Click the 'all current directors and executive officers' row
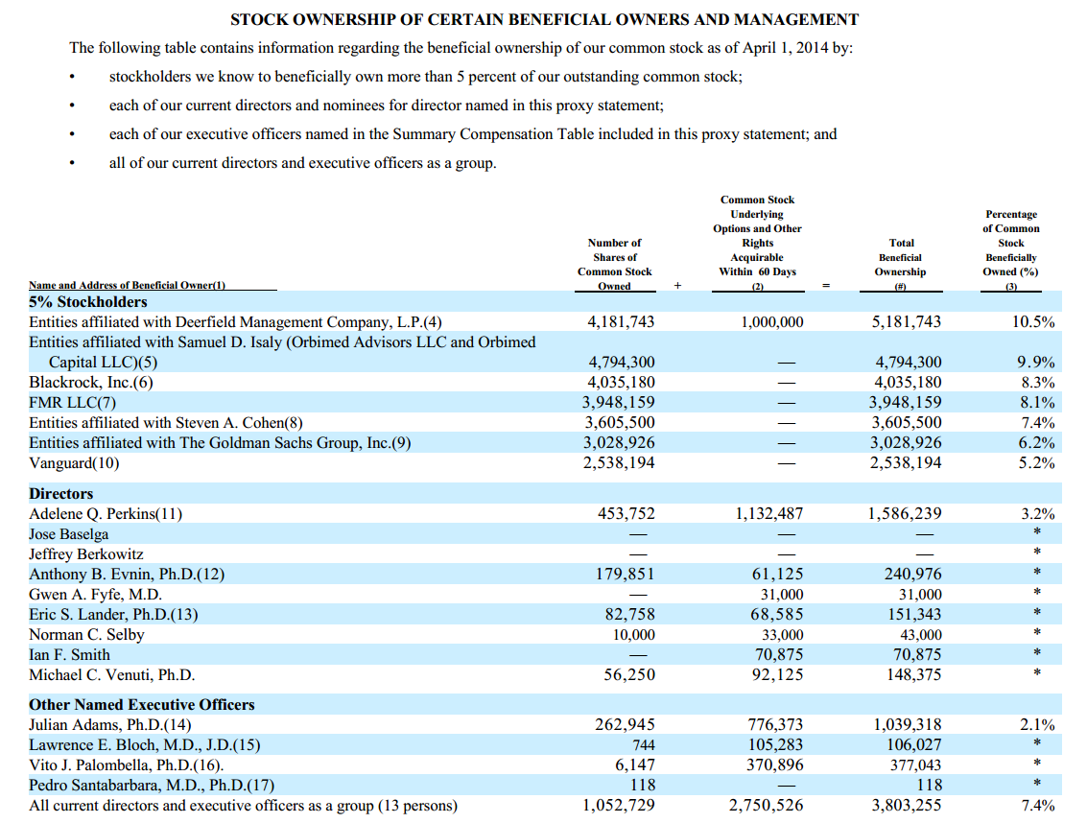This screenshot has height=823, width=1087. click(244, 806)
